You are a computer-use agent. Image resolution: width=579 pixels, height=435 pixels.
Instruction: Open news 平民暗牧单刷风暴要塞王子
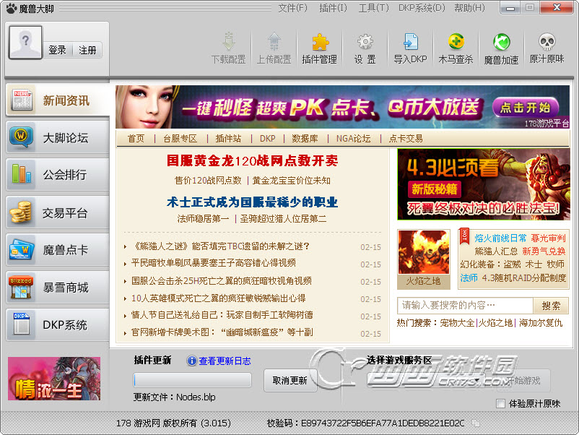214,263
